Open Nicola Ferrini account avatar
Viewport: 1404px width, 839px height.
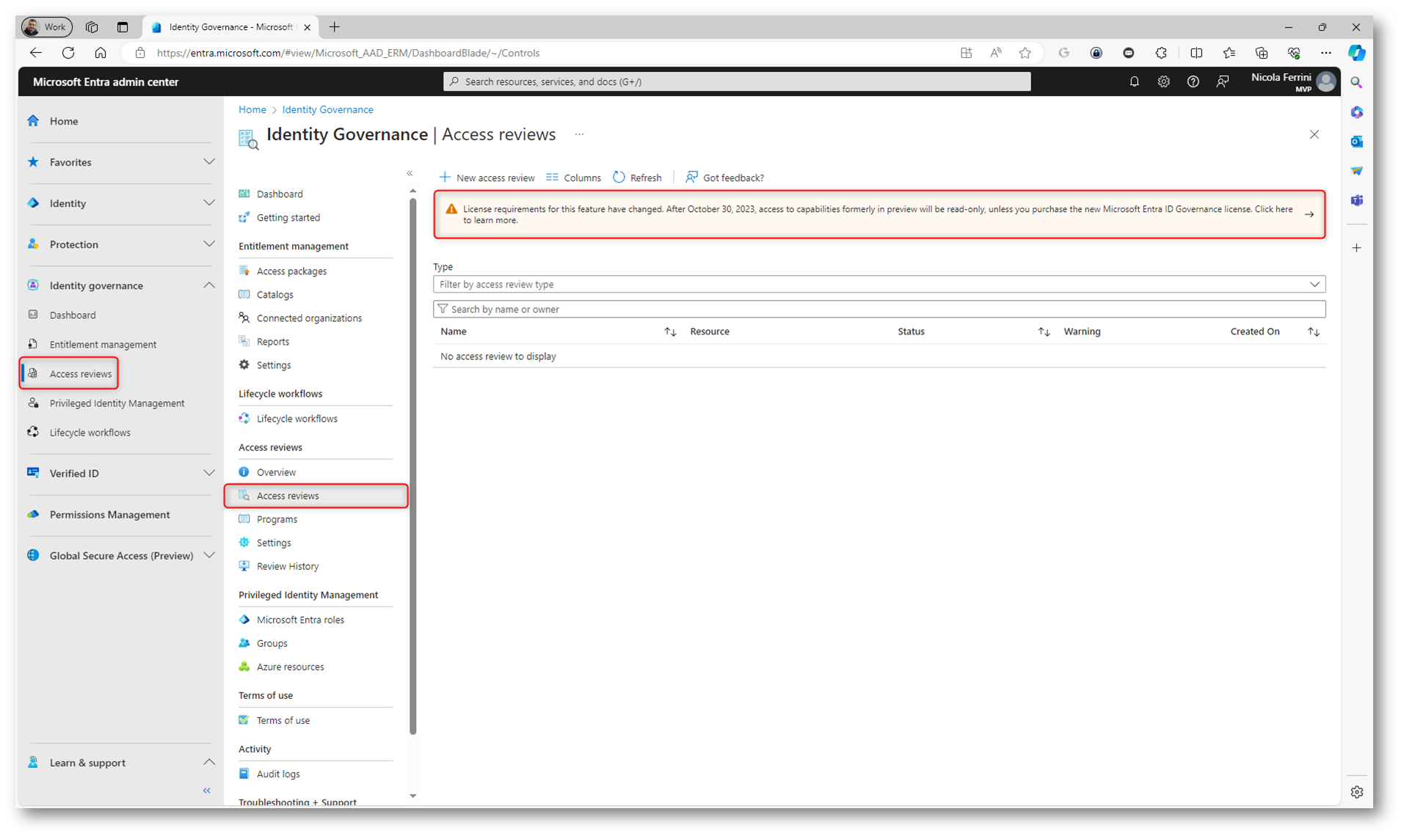1325,81
